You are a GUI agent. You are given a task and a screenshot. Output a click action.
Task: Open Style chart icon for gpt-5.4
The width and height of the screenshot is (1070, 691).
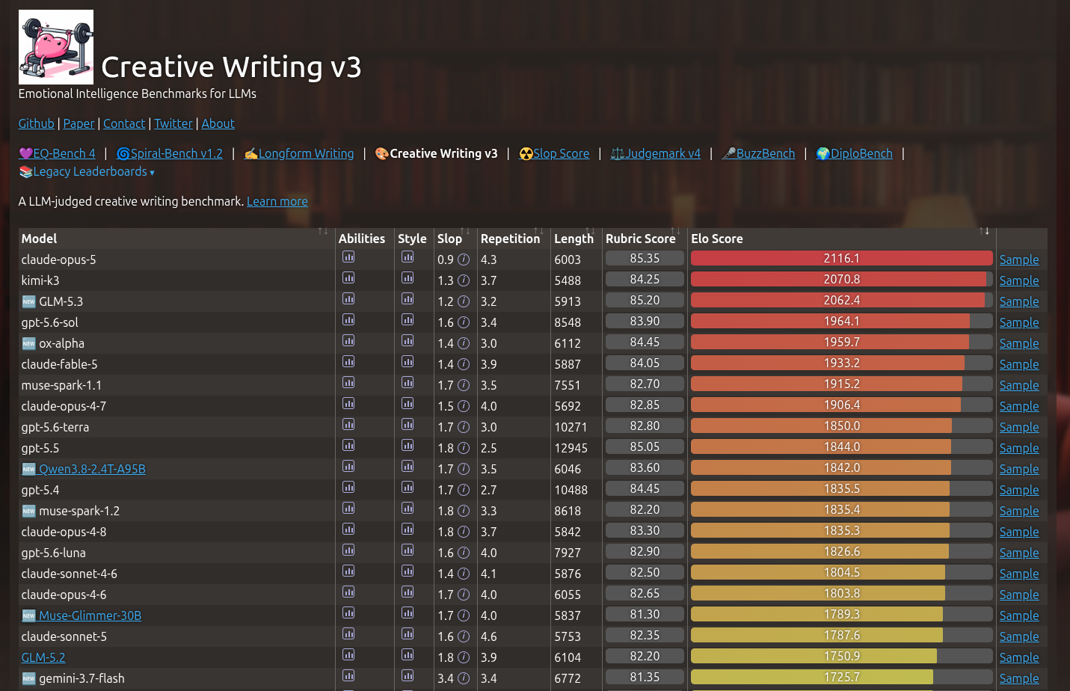pos(408,488)
